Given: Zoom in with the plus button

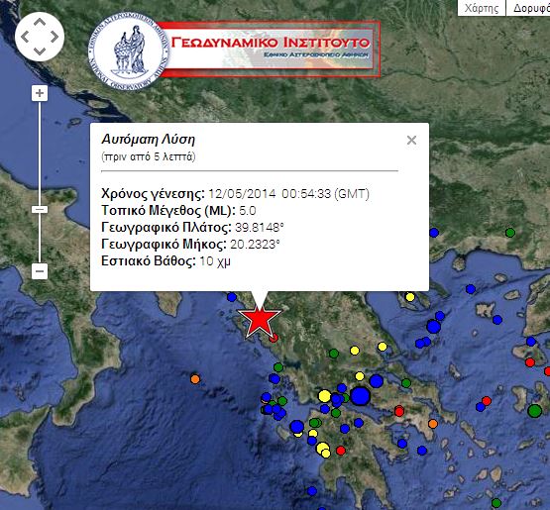Looking at the screenshot, I should pyautogui.click(x=40, y=93).
